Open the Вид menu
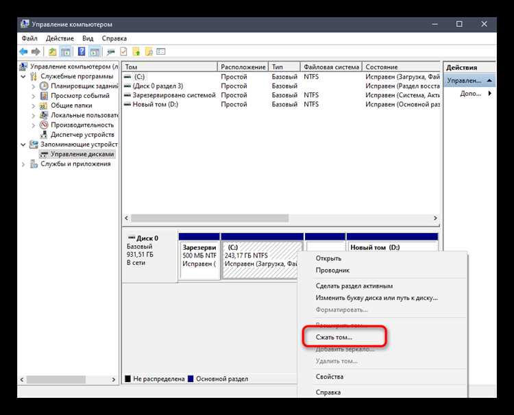Image resolution: width=514 pixels, height=415 pixels. (x=88, y=38)
